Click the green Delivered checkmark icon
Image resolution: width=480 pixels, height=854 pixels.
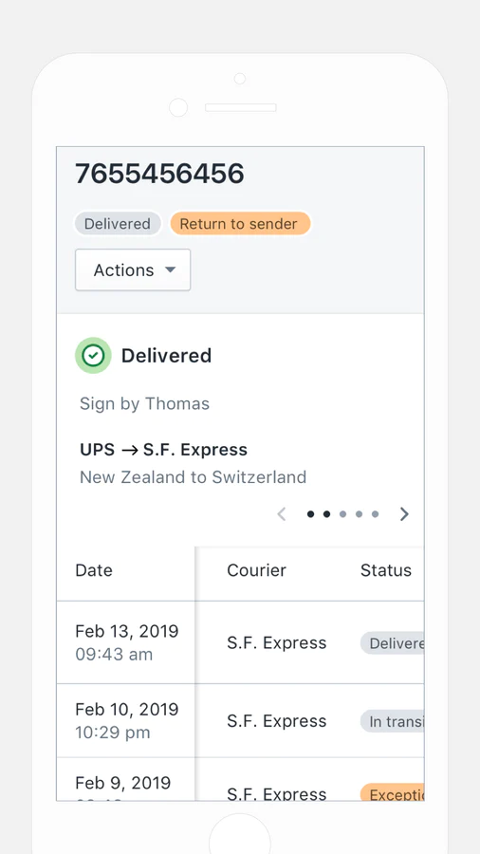coord(93,356)
